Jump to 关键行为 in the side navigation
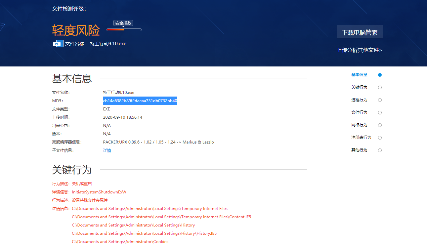 (359, 87)
